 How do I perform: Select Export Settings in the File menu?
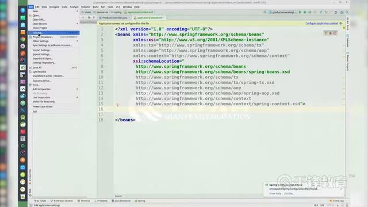click(x=53, y=55)
